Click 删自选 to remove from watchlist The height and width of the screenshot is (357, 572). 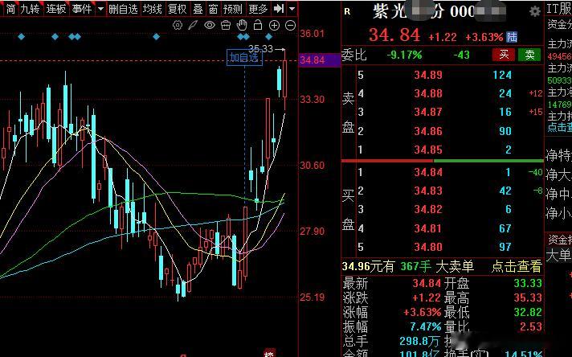click(x=123, y=9)
